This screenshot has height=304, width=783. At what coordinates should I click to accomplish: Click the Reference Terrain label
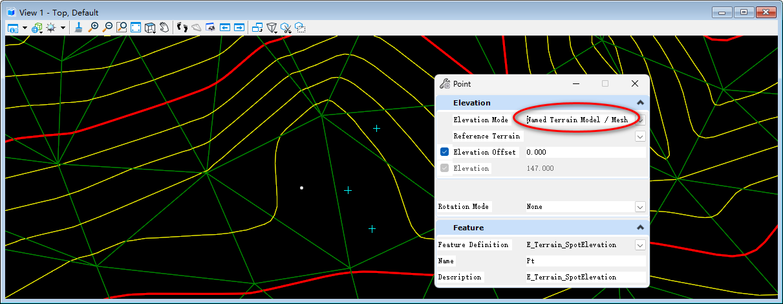coord(486,136)
